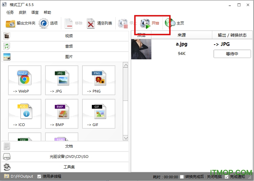Toggle the completion notification (完成通知) checkbox
The image size is (254, 181).
coord(227,177)
